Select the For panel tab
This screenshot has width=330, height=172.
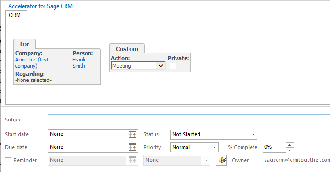click(x=24, y=44)
